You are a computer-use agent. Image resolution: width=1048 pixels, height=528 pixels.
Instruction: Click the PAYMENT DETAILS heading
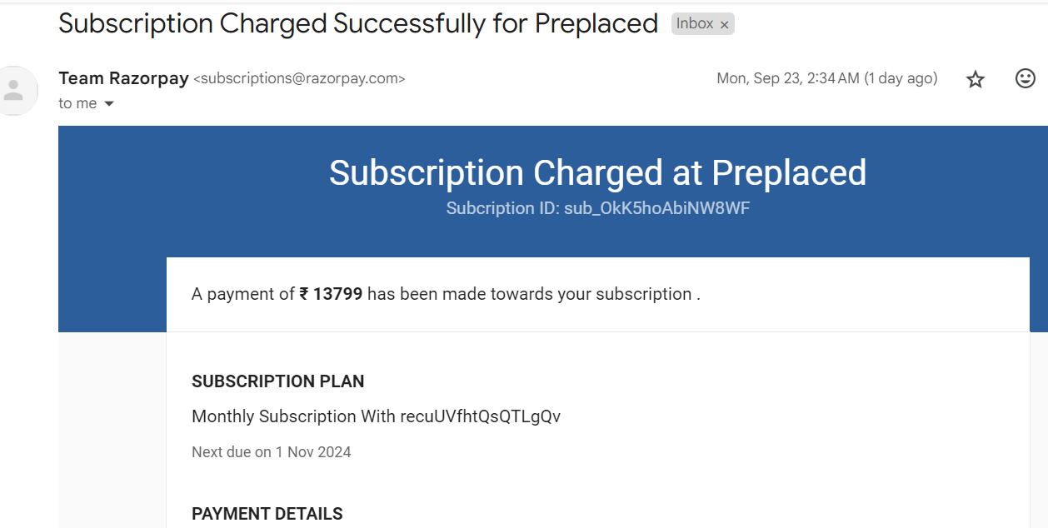click(x=267, y=514)
